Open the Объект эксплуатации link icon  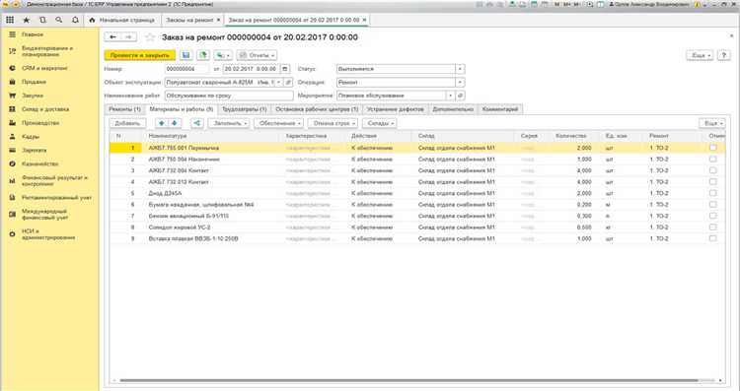tap(288, 82)
